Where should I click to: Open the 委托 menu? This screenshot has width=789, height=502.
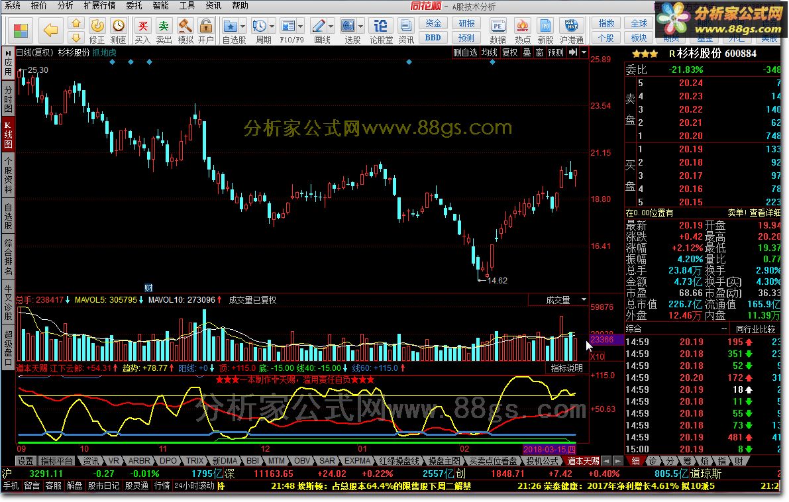pos(134,5)
